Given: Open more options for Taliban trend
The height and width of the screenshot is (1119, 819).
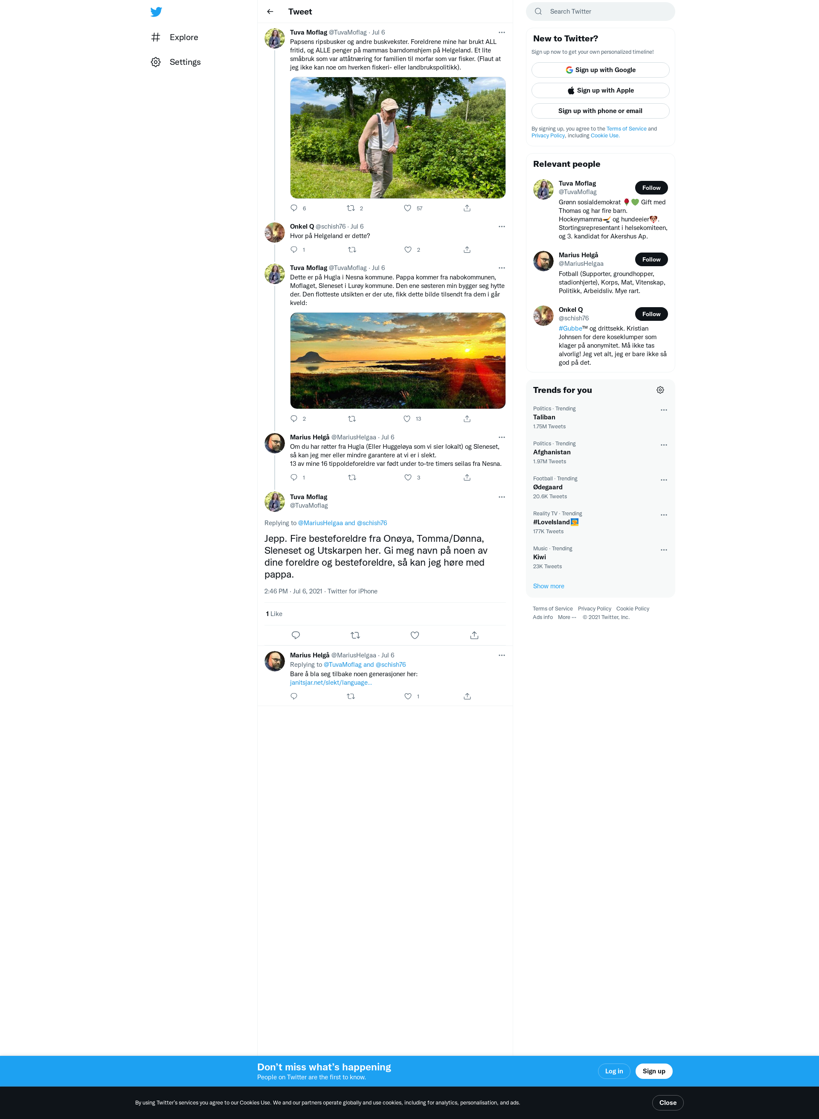Looking at the screenshot, I should click(664, 410).
